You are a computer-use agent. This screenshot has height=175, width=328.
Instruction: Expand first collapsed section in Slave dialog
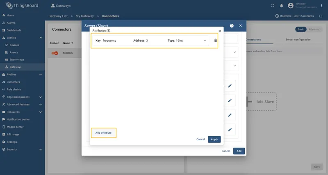[x=235, y=52]
